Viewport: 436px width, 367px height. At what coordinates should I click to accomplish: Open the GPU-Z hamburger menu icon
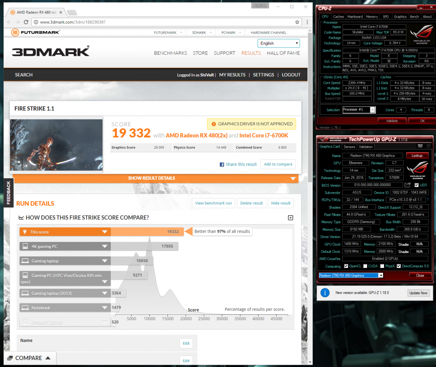click(429, 146)
